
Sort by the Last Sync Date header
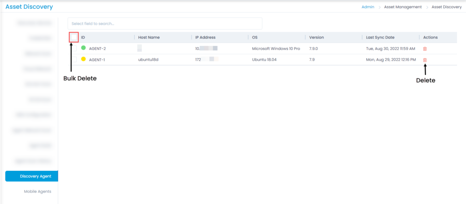point(380,37)
